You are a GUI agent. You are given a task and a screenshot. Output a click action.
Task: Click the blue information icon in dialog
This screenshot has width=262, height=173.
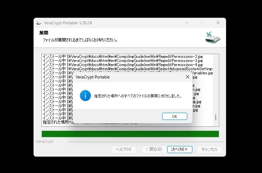tap(85, 96)
